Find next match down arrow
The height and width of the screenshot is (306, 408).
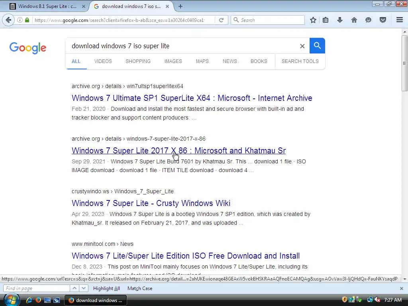(x=84, y=288)
